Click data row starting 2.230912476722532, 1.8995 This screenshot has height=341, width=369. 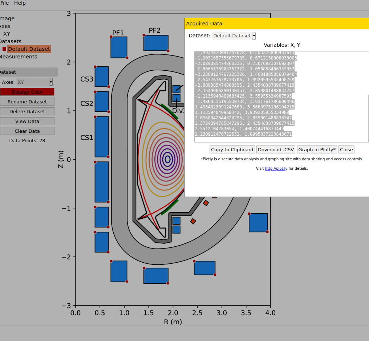click(x=243, y=134)
